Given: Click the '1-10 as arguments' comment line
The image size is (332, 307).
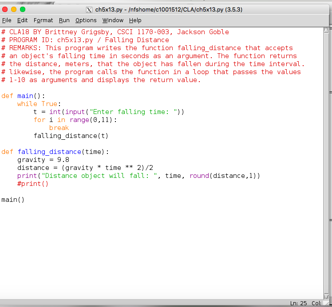Looking at the screenshot, I should tap(101, 80).
